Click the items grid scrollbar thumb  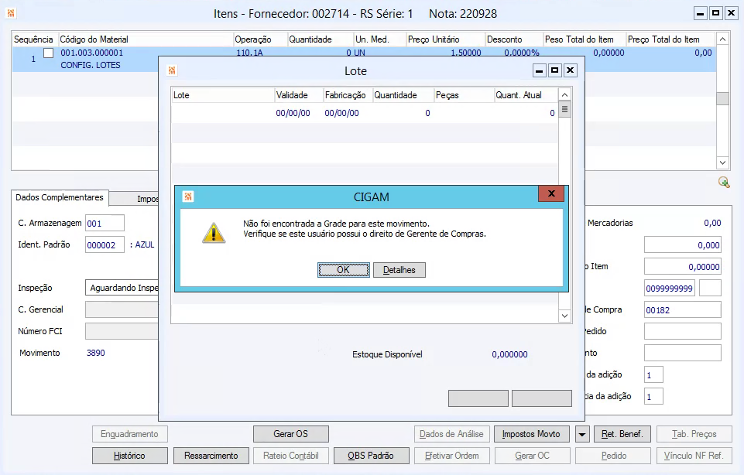[722, 98]
